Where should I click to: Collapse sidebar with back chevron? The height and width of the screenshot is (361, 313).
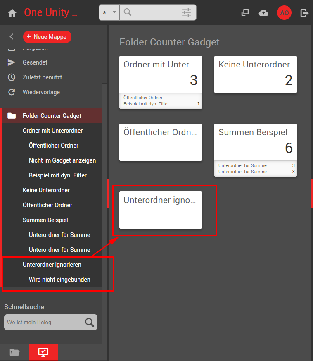12,36
